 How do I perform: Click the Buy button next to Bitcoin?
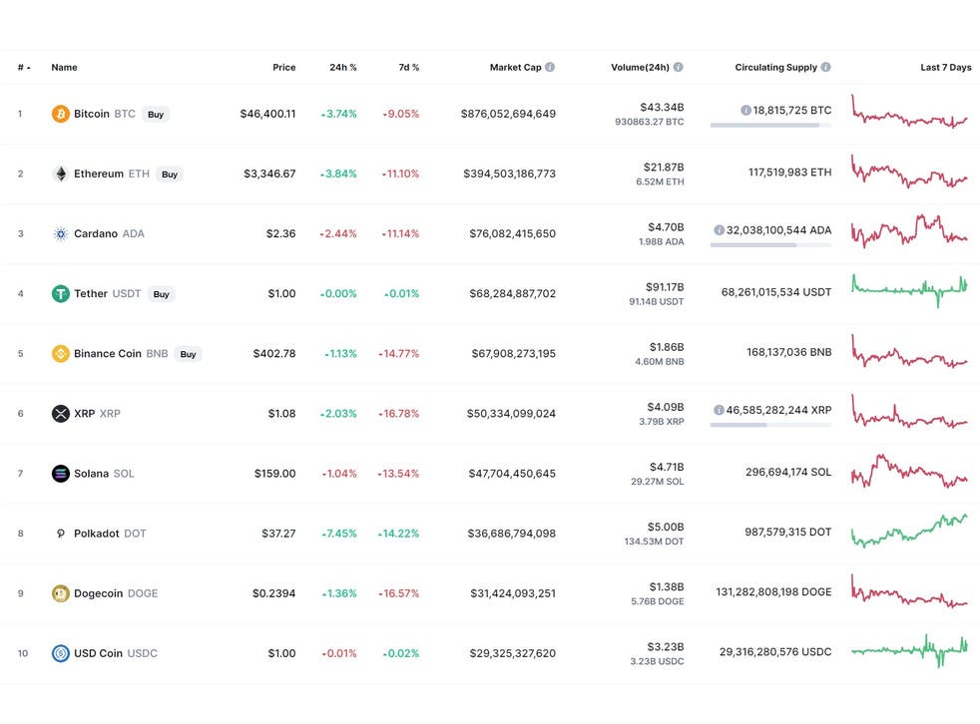pos(156,115)
